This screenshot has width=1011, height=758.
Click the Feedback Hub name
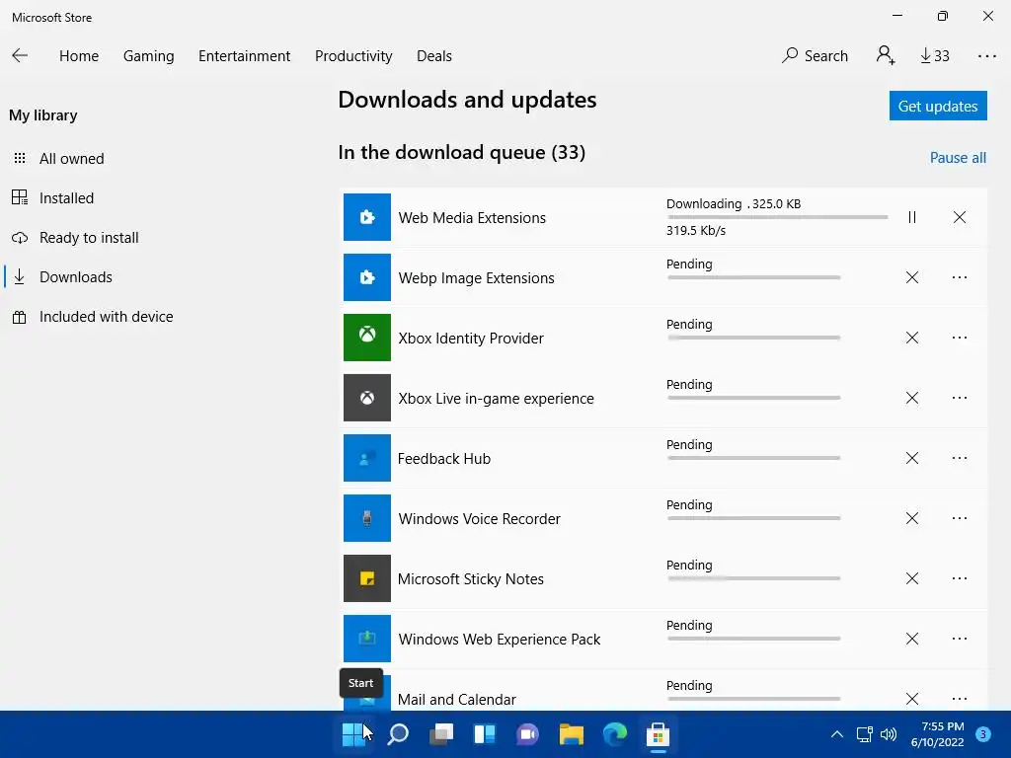(x=444, y=459)
